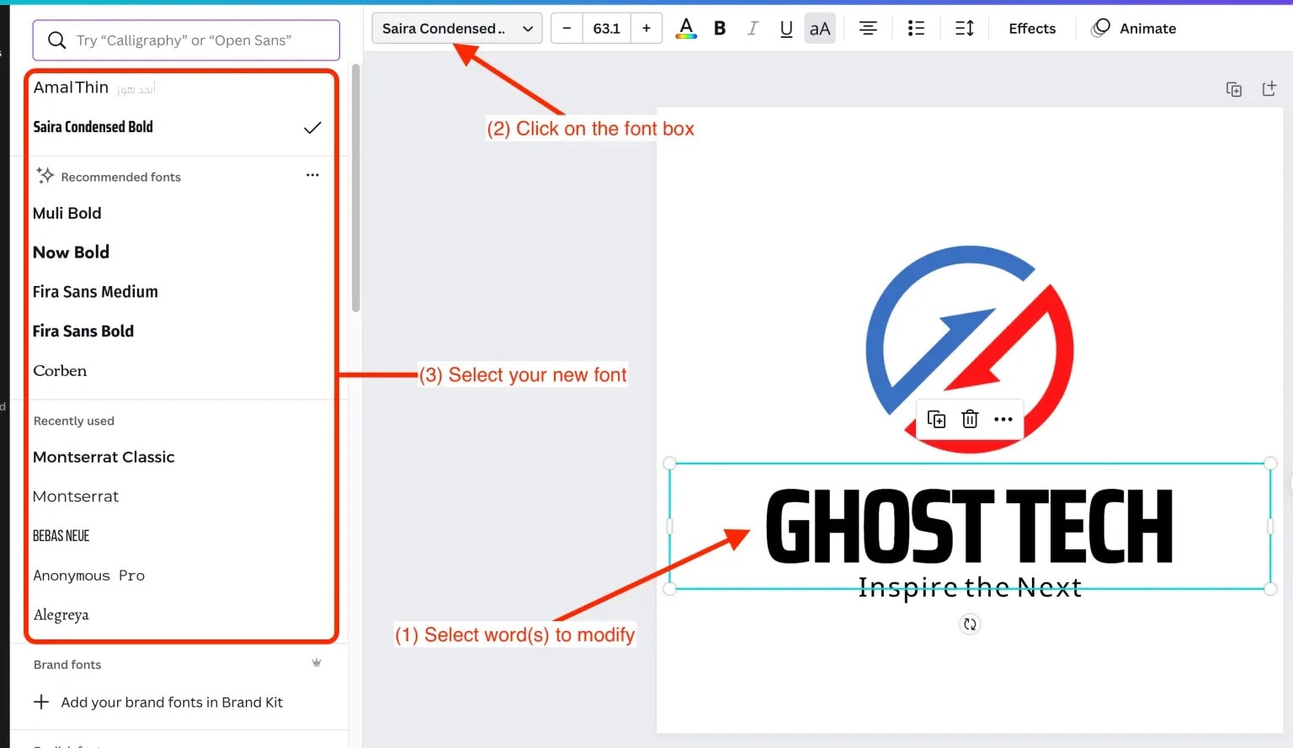Toggle underline formatting
The height and width of the screenshot is (748, 1293).
click(786, 29)
